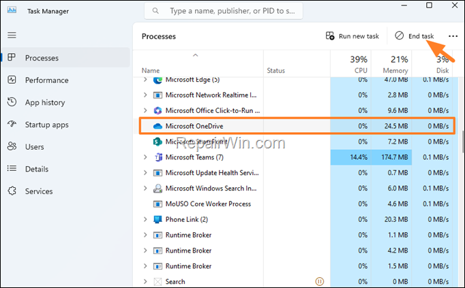Click the Users people icon
The height and width of the screenshot is (288, 465).
tap(12, 146)
